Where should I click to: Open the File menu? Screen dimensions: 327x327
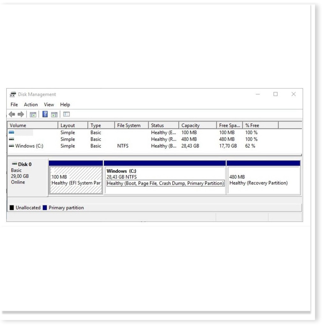14,105
